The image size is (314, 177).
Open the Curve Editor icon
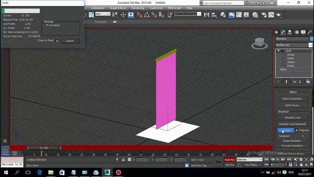(x=239, y=15)
